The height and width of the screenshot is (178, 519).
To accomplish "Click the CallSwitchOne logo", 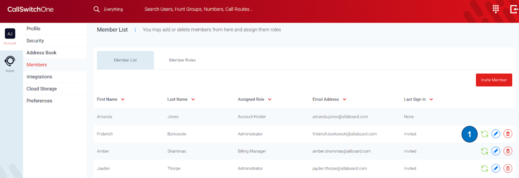I will pos(30,9).
